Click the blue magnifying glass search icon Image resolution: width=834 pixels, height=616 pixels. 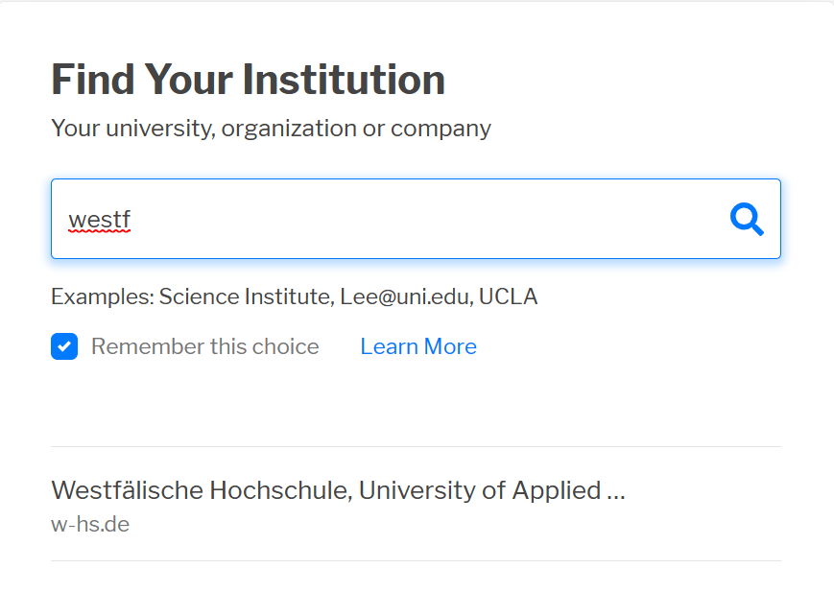tap(747, 220)
